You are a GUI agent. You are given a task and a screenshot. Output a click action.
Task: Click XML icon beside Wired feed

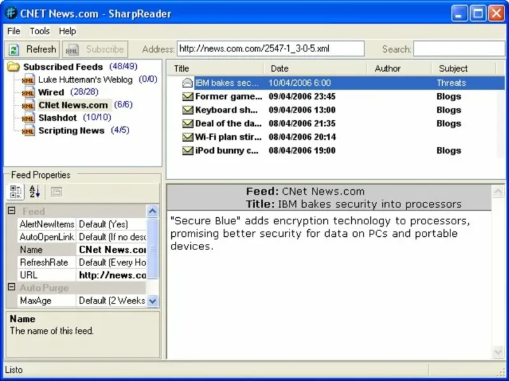pyautogui.click(x=29, y=92)
